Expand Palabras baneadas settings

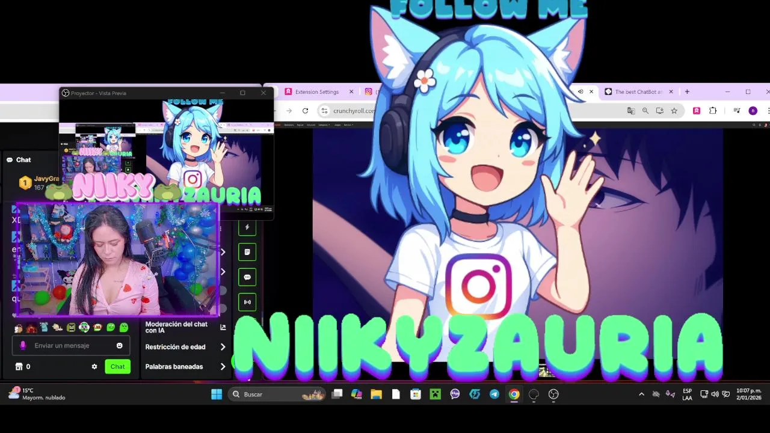pyautogui.click(x=223, y=366)
